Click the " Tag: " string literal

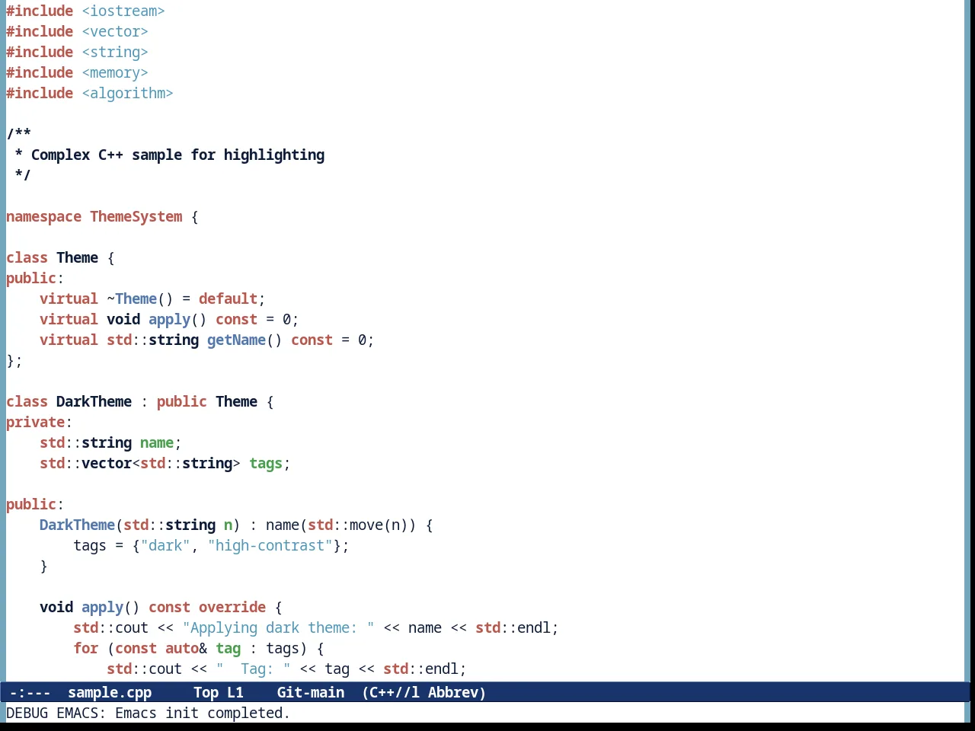253,669
